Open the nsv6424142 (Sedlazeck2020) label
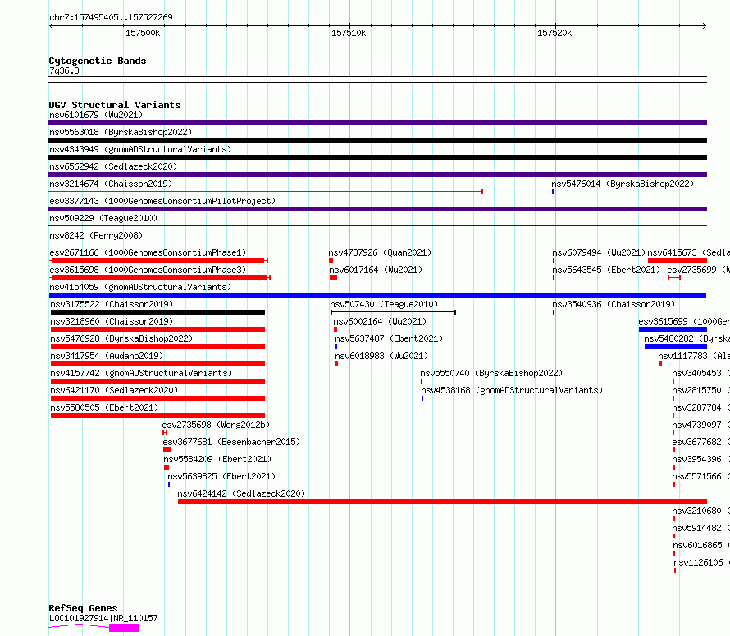Screen dimensions: 730x636 point(241,493)
